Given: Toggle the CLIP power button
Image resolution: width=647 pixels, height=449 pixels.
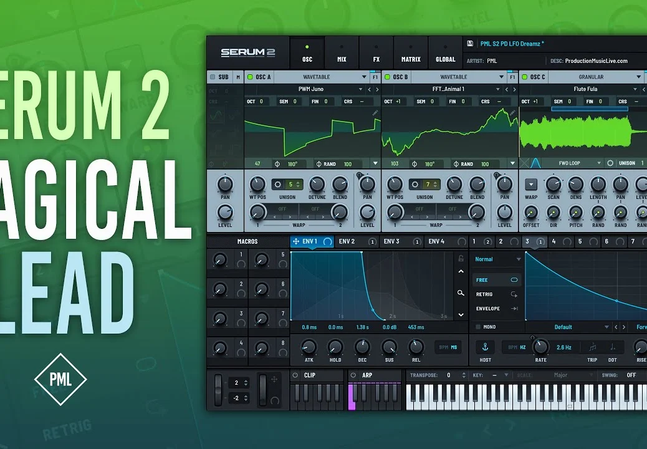Looking at the screenshot, I should pos(295,375).
